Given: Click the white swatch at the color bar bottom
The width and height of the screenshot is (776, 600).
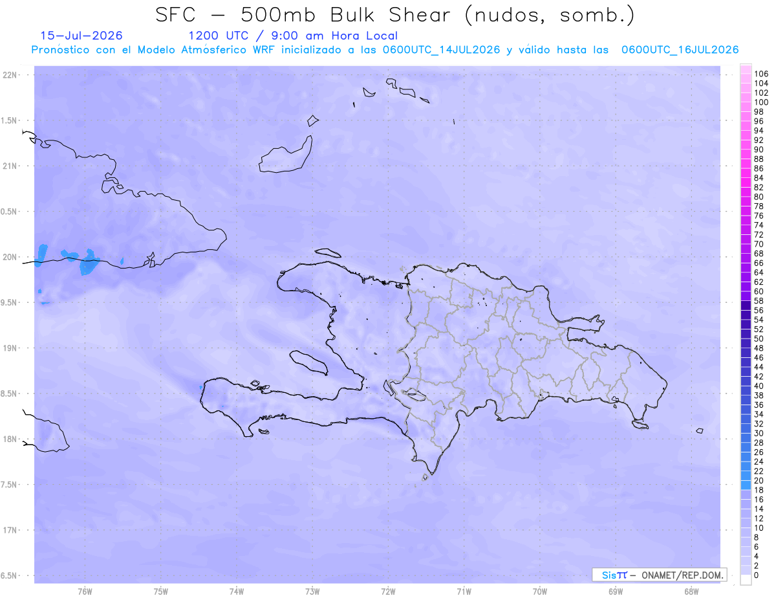Looking at the screenshot, I should (x=745, y=580).
